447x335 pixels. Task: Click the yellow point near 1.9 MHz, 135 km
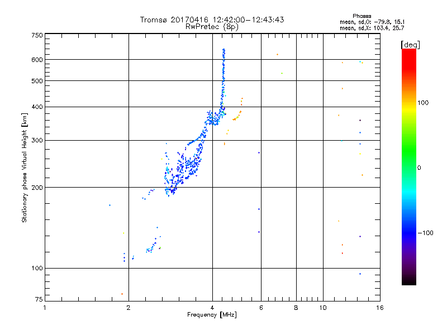(x=123, y=233)
